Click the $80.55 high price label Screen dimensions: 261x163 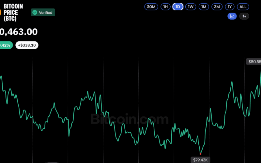254,62
